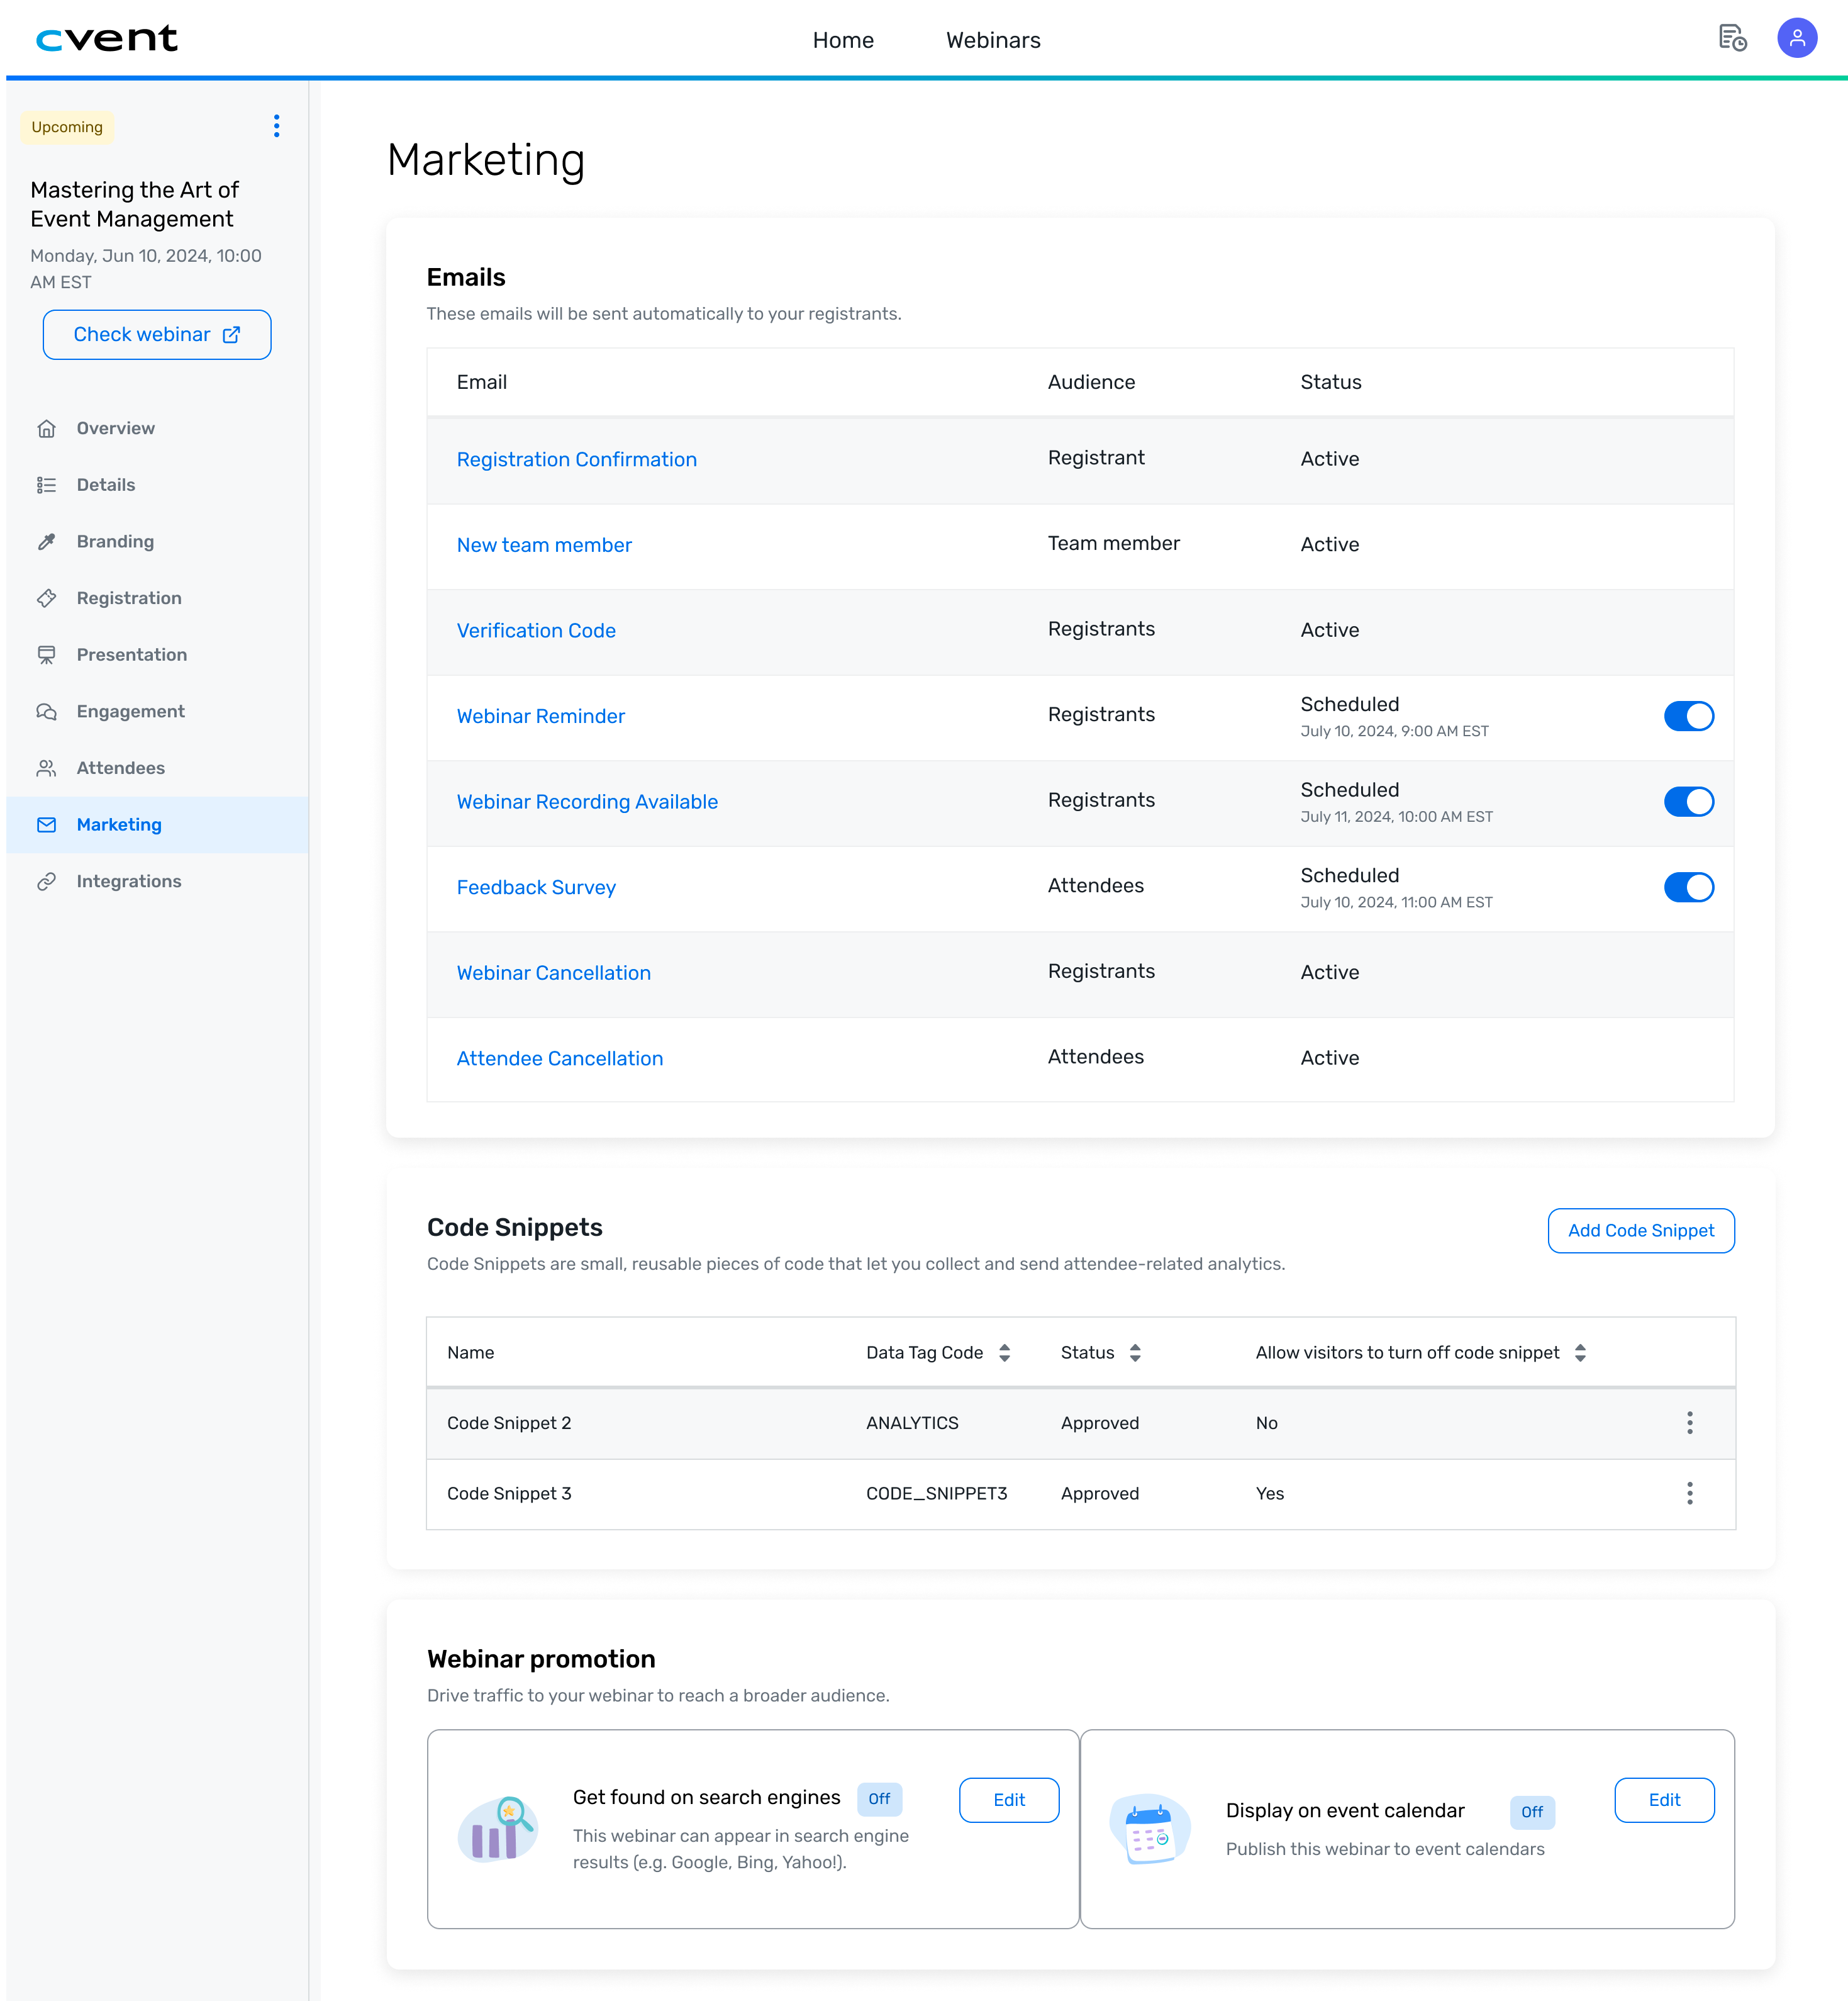Image resolution: width=1848 pixels, height=2001 pixels.
Task: Click the Attendees people icon
Action: (46, 768)
